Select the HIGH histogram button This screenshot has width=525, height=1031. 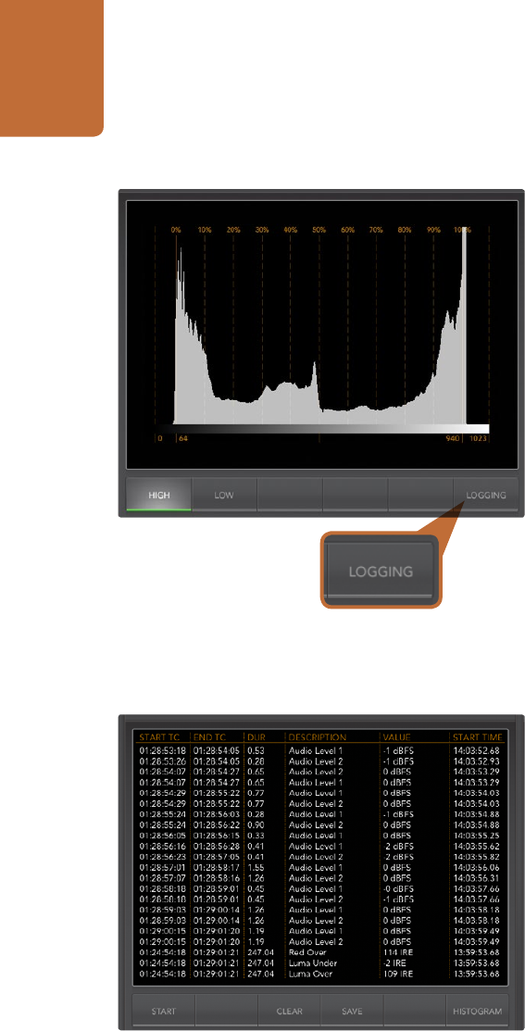[159, 495]
